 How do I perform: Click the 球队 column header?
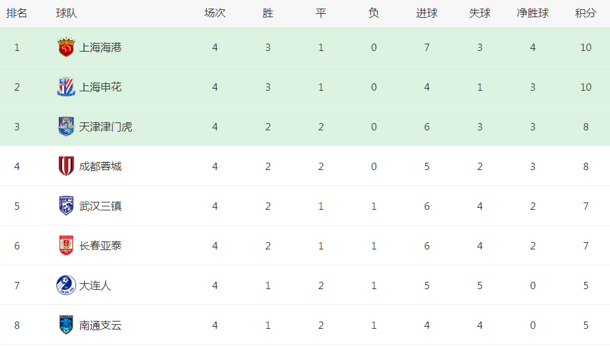coord(66,13)
